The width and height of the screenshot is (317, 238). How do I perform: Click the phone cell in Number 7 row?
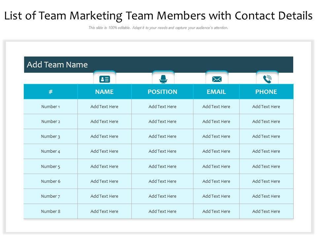point(266,196)
